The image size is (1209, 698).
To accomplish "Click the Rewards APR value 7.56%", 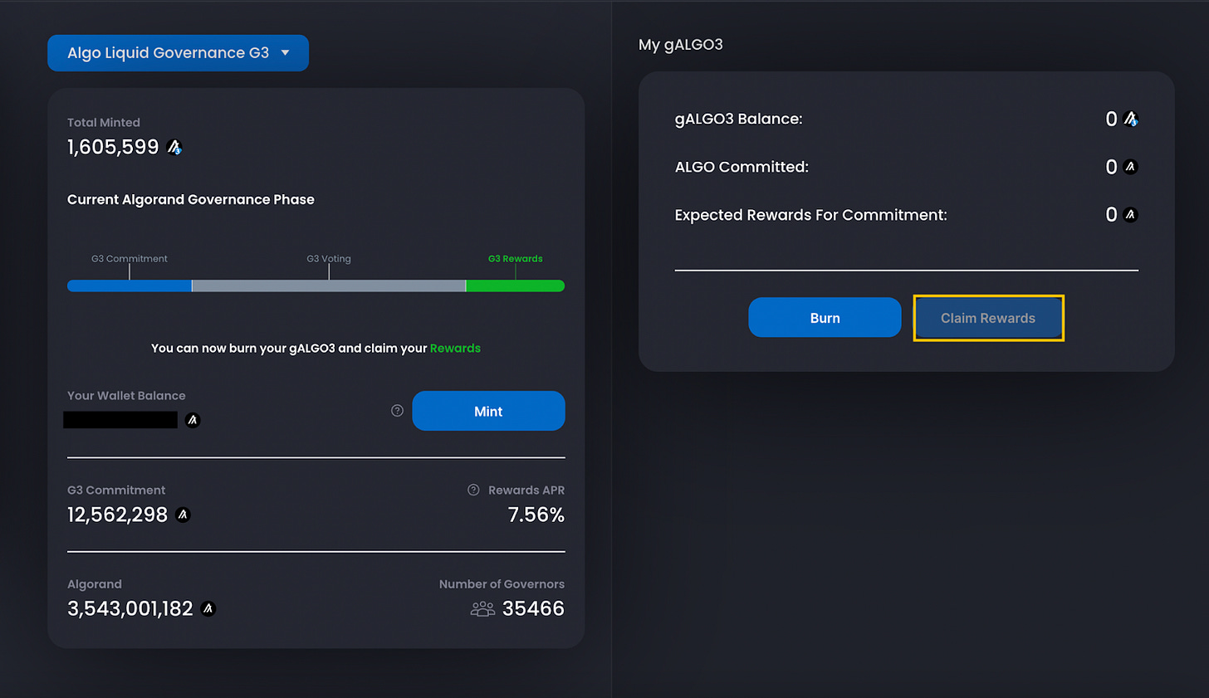I will [x=536, y=515].
